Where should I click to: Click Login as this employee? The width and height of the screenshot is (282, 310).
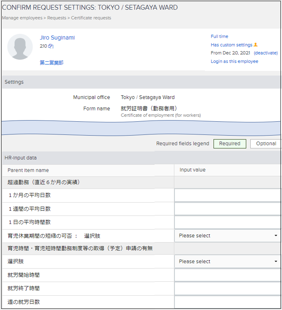pos(234,61)
